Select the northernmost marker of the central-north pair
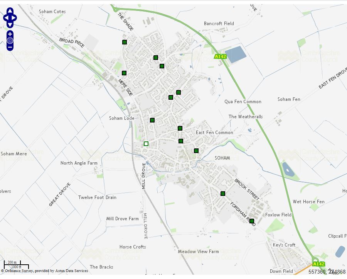 tap(156, 58)
